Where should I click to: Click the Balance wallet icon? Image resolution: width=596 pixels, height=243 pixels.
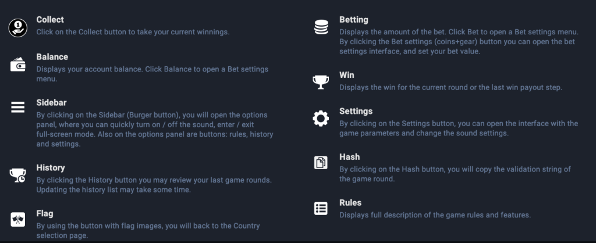(18, 65)
